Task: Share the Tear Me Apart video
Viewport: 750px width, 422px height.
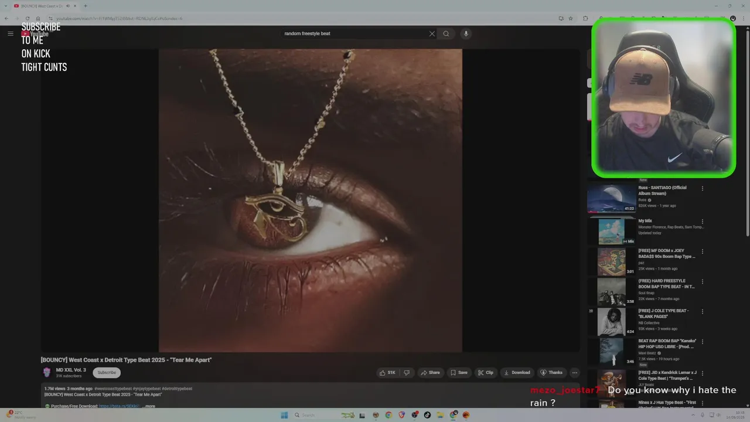Action: click(x=430, y=373)
